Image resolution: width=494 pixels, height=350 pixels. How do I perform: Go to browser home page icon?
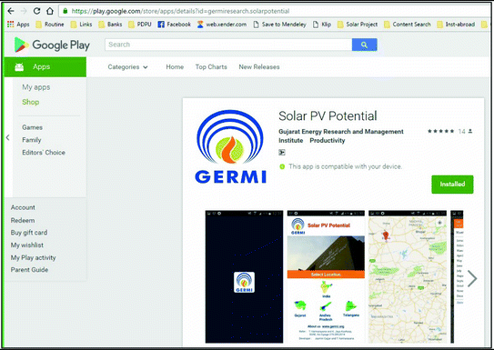coord(50,11)
